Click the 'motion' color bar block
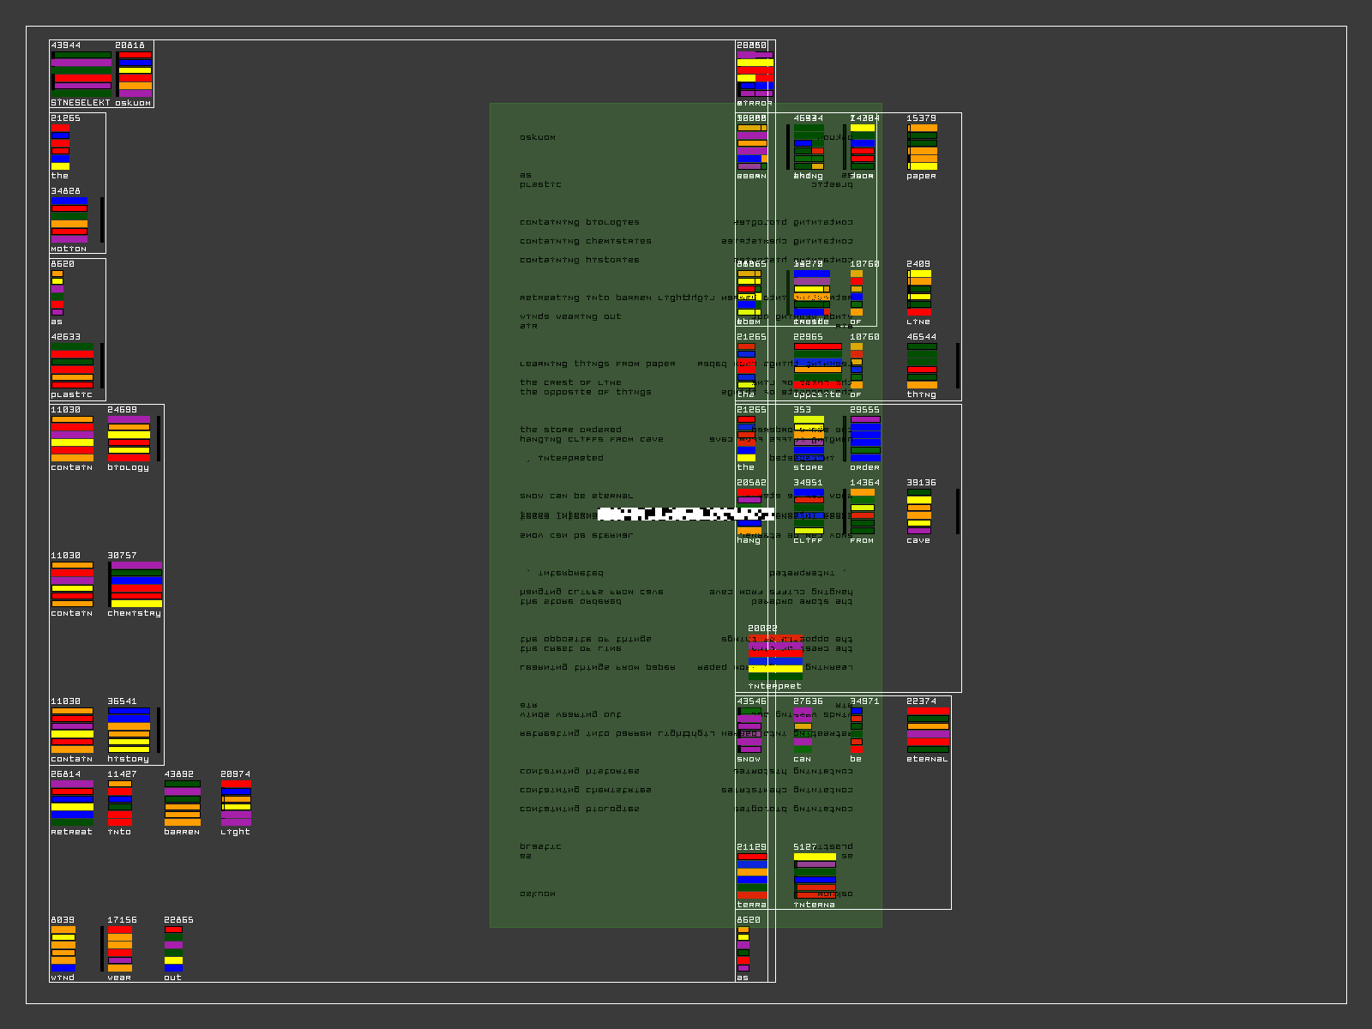 click(69, 220)
